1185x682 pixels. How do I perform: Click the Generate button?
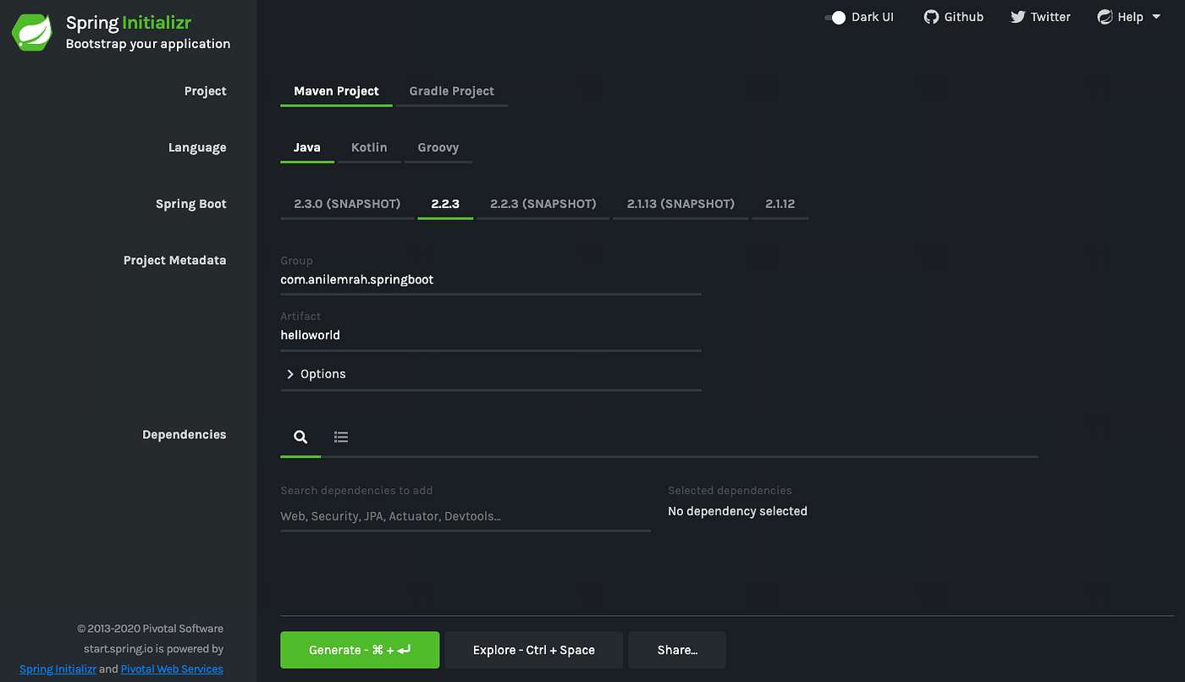[x=360, y=650]
